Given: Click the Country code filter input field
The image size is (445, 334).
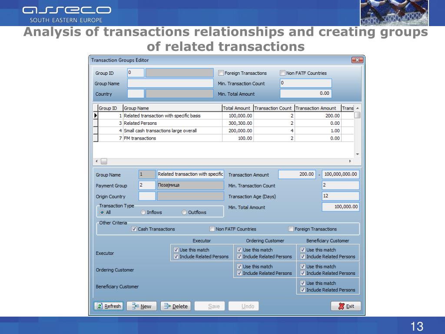Looking at the screenshot, I should 136,94.
